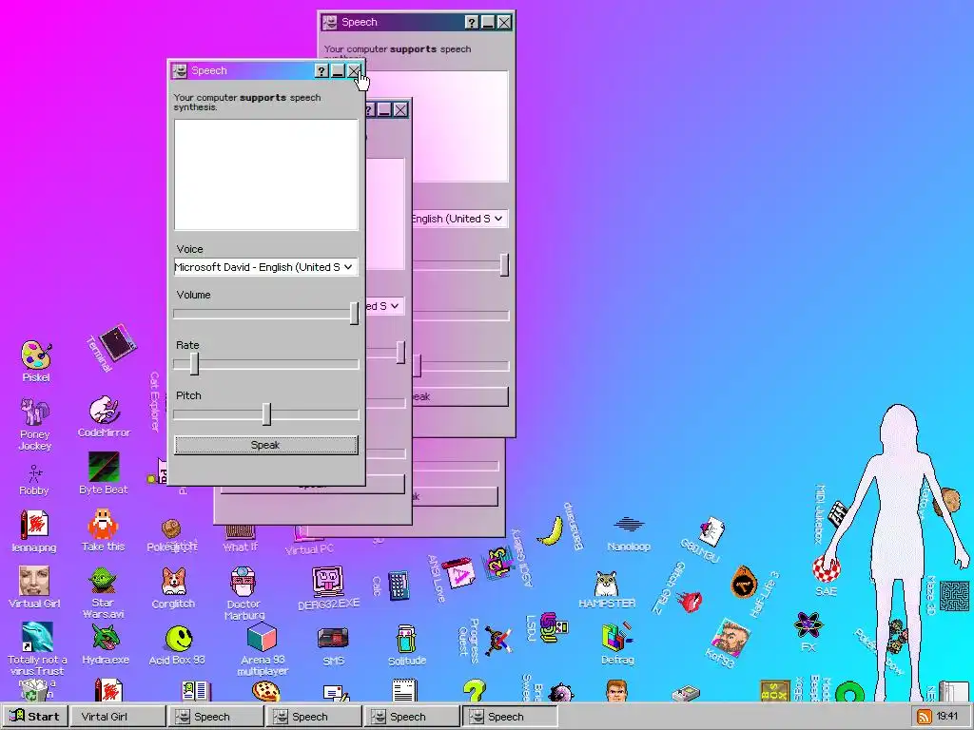The height and width of the screenshot is (730, 974).
Task: Launch the FX atom icon
Action: coord(808,624)
